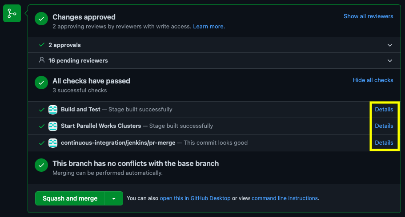Click the All checks have passed checkmark icon
The height and width of the screenshot is (217, 405).
pos(41,83)
